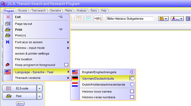
Task: Click the Dutch flag icon
Action: 75,85
